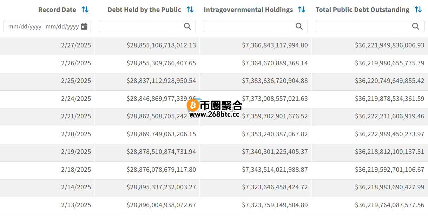
Task: Click search icon in Debt Held filter
Action: [x=187, y=26]
